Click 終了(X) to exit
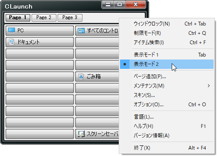Screen dimensions: 217x156 coord(167,148)
